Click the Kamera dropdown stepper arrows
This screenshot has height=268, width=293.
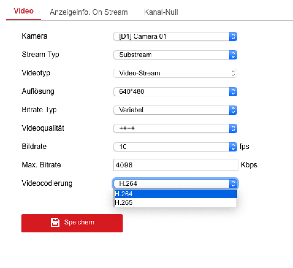[233, 36]
